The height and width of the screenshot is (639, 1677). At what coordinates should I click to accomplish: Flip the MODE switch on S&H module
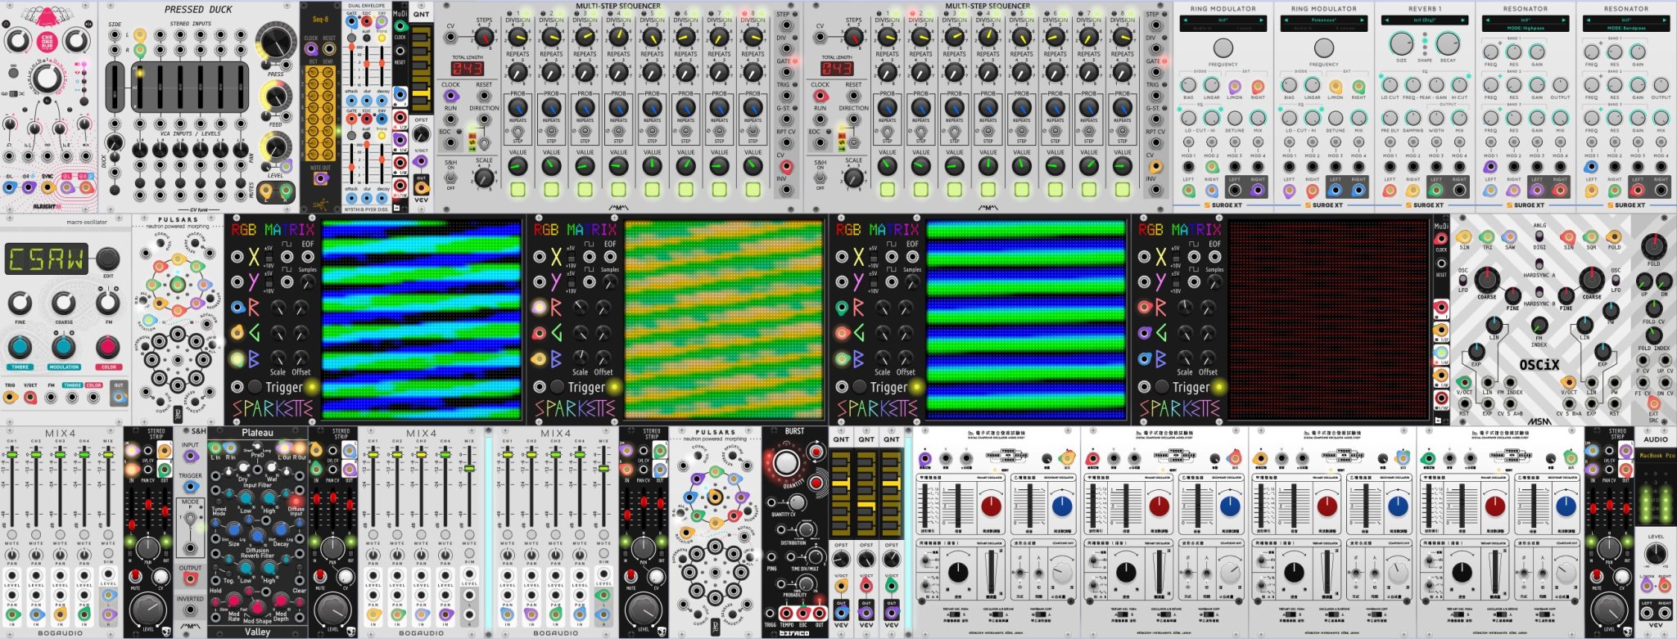pyautogui.click(x=190, y=519)
